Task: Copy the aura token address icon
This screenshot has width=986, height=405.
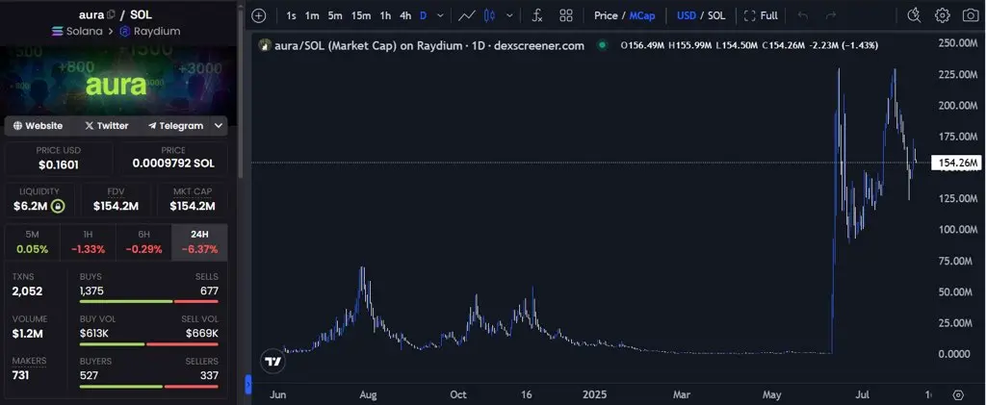Action: point(112,14)
